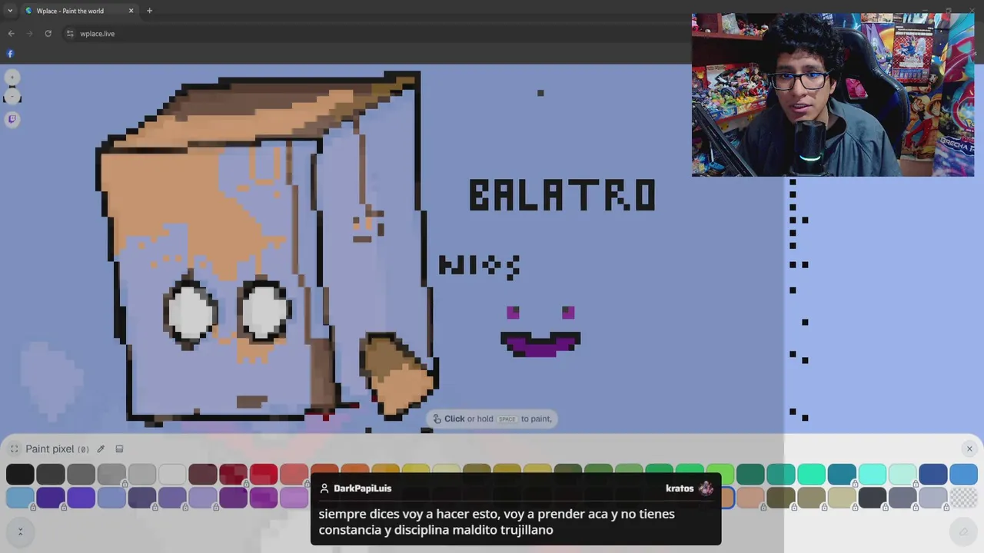Pick the blue swatch at top row end
The width and height of the screenshot is (984, 553).
[963, 475]
